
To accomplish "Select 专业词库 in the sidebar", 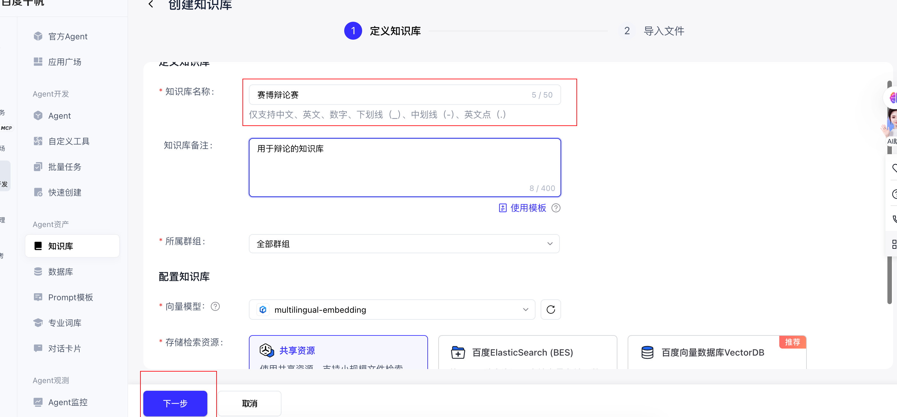I will click(65, 322).
